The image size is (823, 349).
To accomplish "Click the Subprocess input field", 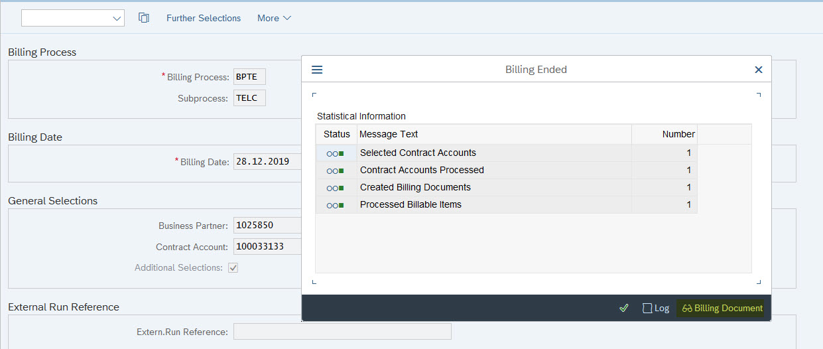I will tap(249, 98).
